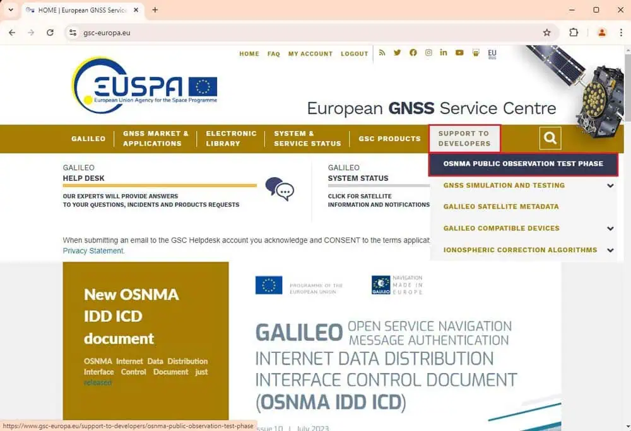
Task: Open the YouTube channel icon
Action: pyautogui.click(x=459, y=53)
